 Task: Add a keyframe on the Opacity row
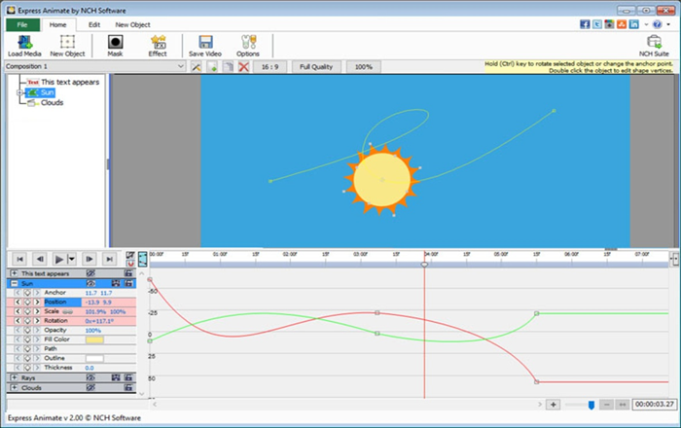click(27, 331)
